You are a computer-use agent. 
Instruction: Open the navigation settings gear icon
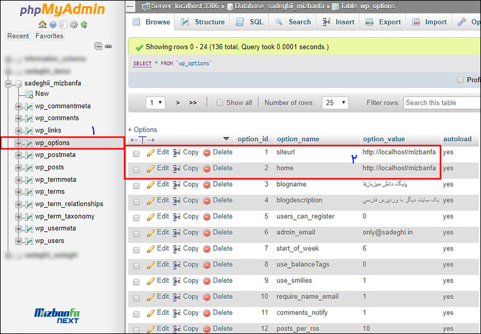pos(73,25)
